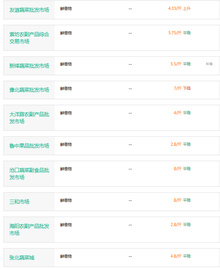This screenshot has width=220, height=269.
Task: Click 鲜香菇 in the 友谊蔬菜批发市场 row
Action: [x=66, y=9]
